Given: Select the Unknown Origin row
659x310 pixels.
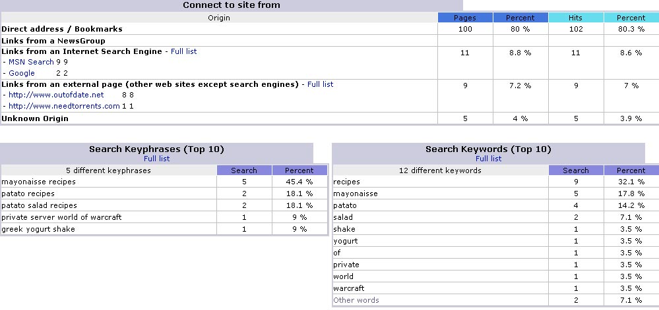Looking at the screenshot, I should (330, 118).
